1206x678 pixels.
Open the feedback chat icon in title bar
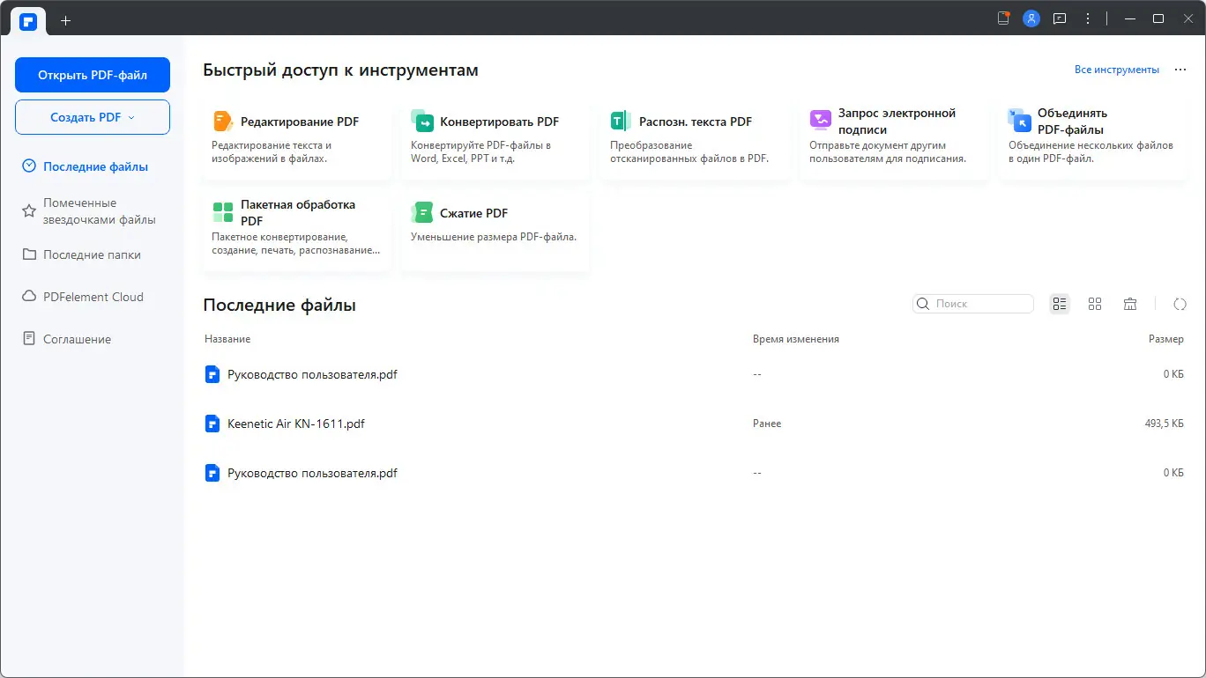click(x=1059, y=18)
